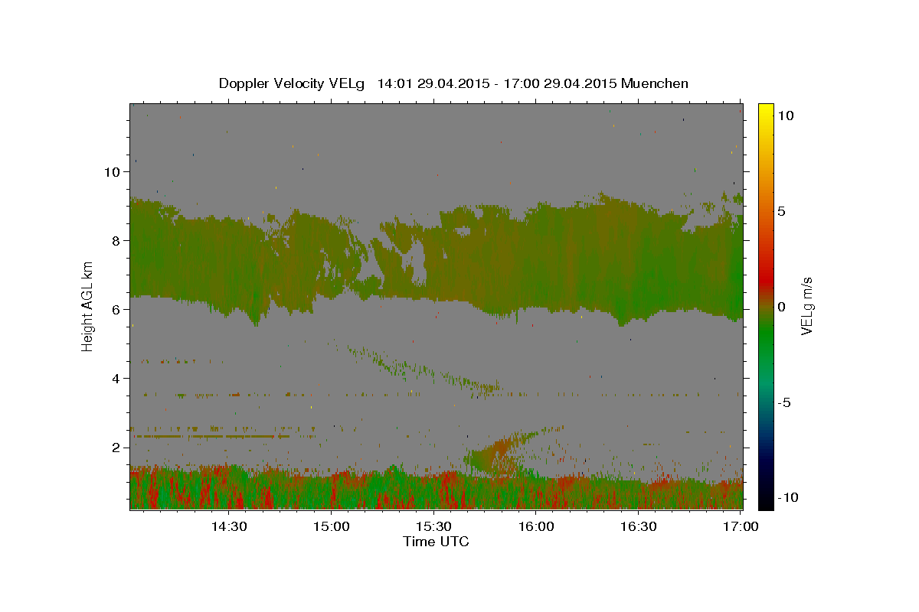This screenshot has width=919, height=612.
Task: Select the 16:00 time tick label
Action: [536, 526]
